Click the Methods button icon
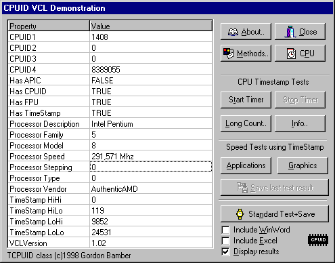 tap(229, 54)
